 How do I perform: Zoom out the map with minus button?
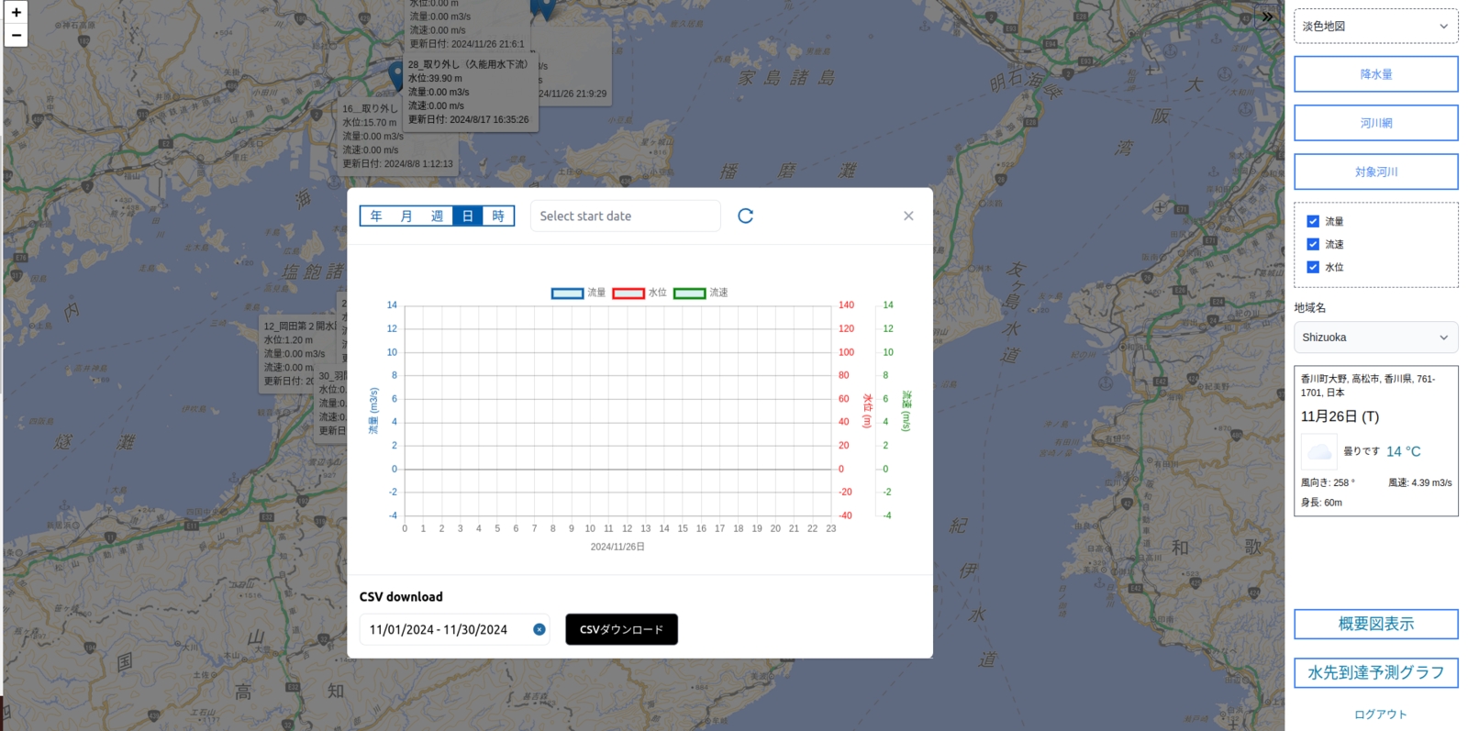click(16, 36)
